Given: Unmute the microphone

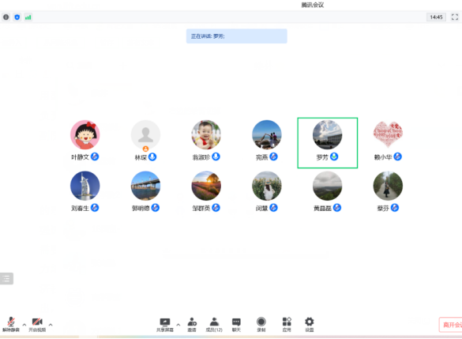Looking at the screenshot, I should pyautogui.click(x=11, y=325).
